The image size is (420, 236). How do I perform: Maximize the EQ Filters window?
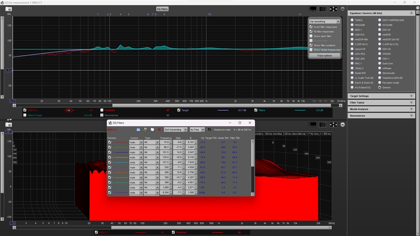point(240,123)
